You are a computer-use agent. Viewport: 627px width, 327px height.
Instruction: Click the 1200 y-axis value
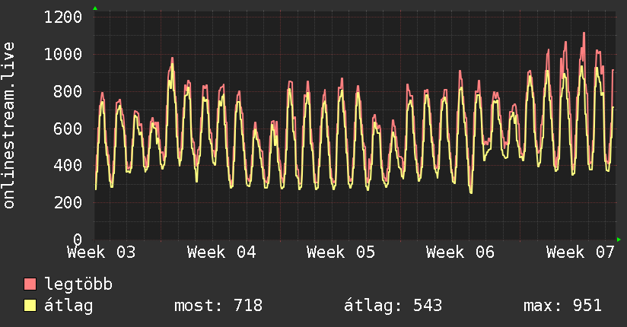point(63,17)
